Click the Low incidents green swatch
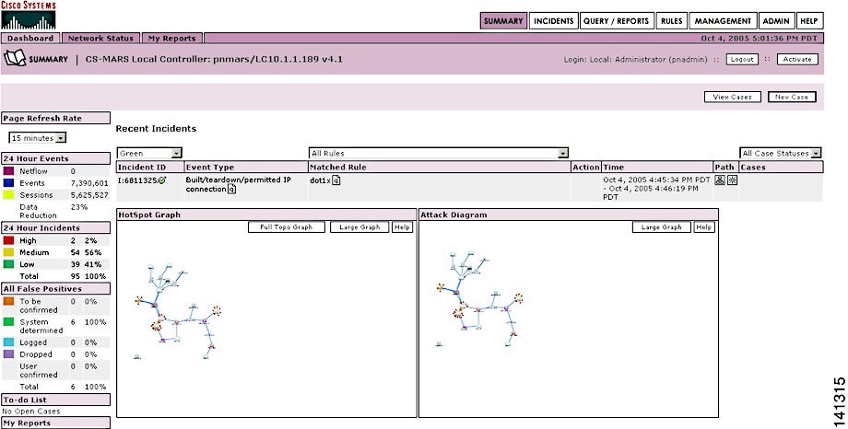The image size is (848, 429). click(x=8, y=264)
